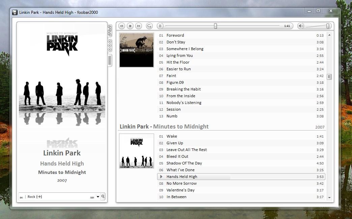Image resolution: width=352 pixels, height=219 pixels.
Task: Click the search magnifier icon
Action: click(x=103, y=196)
